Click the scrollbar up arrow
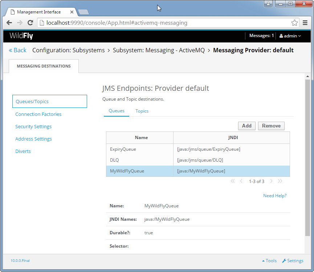314x272 pixels. (307, 76)
